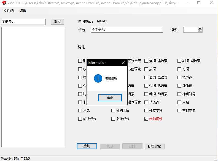The width and height of the screenshot is (218, 161).
Task: Close the Information dialog with the X
Action: 123,63
